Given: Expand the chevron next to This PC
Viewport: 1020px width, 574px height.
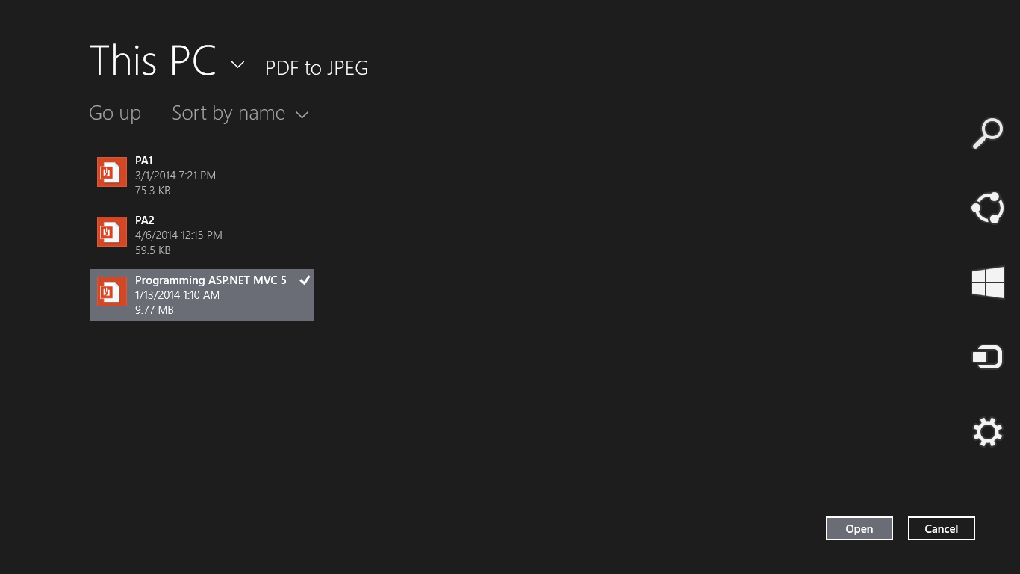Looking at the screenshot, I should (237, 64).
